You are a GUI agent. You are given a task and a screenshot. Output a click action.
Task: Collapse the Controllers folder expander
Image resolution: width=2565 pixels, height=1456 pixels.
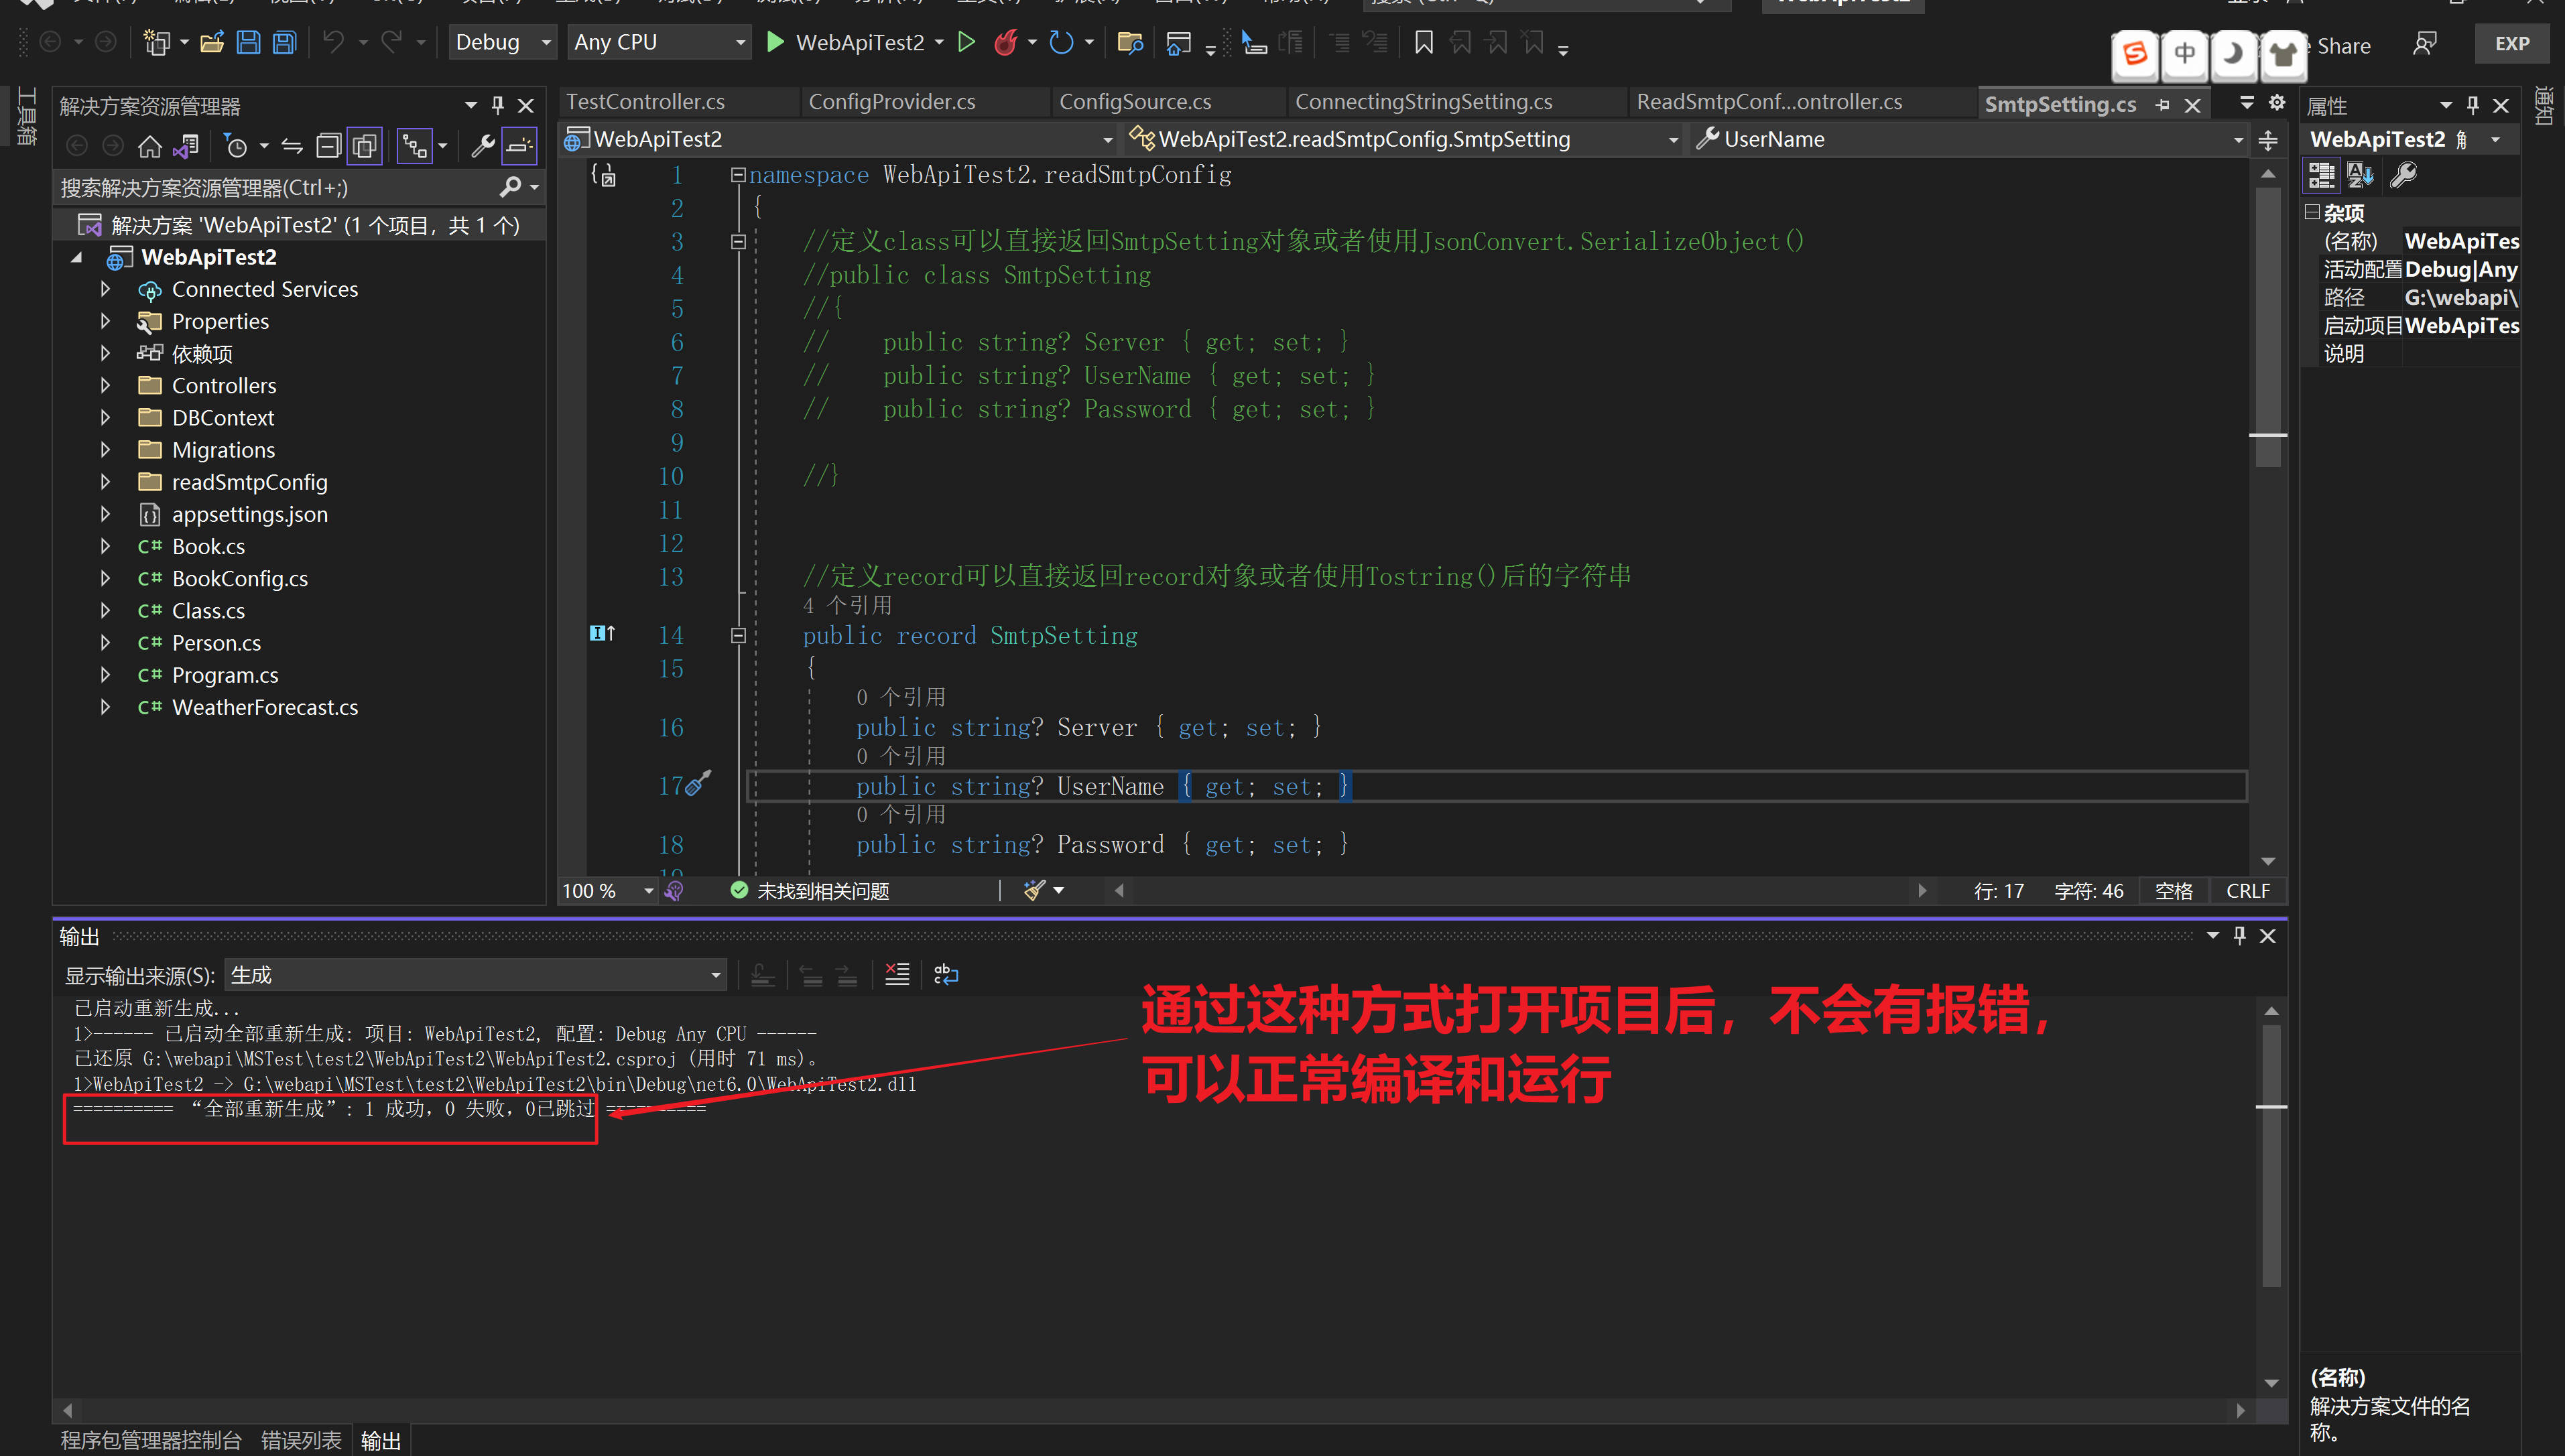click(x=106, y=385)
